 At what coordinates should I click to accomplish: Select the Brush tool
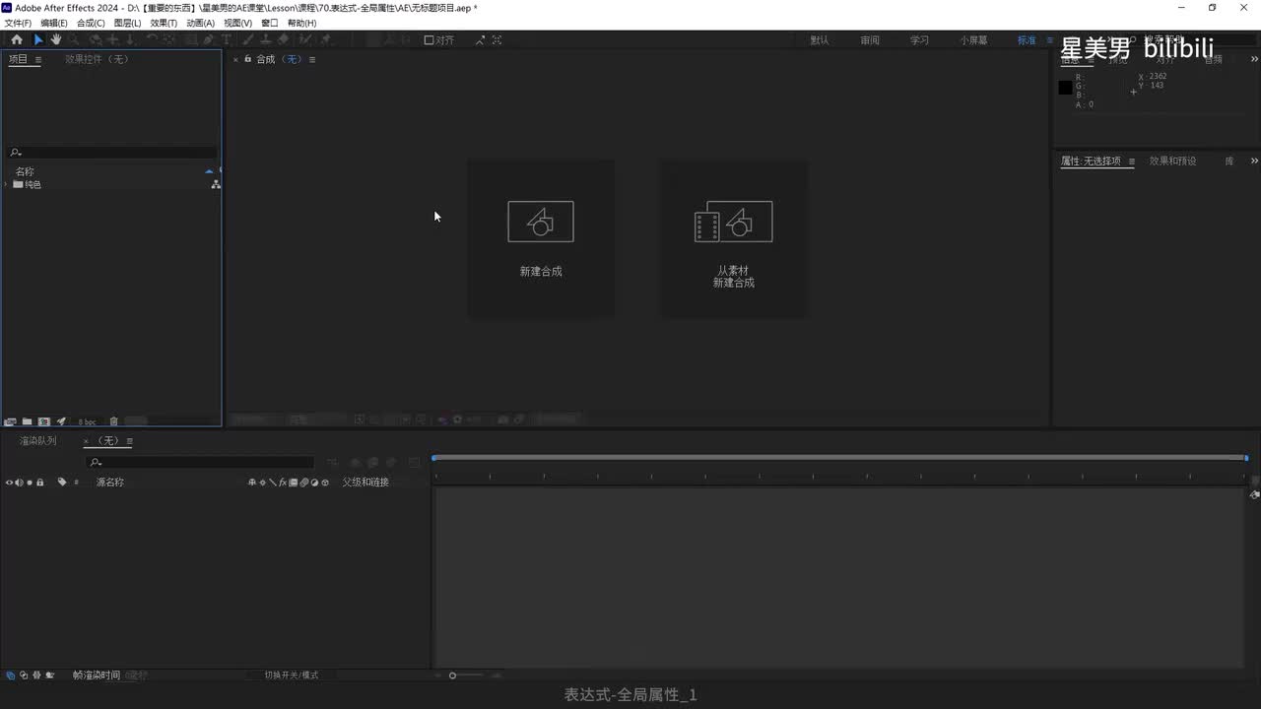[x=247, y=40]
